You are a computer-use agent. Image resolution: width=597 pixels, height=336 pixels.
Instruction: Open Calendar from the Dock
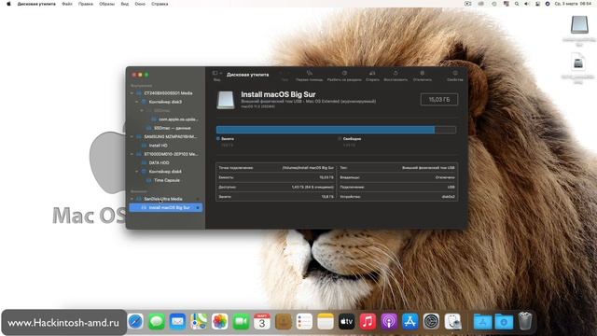click(262, 321)
